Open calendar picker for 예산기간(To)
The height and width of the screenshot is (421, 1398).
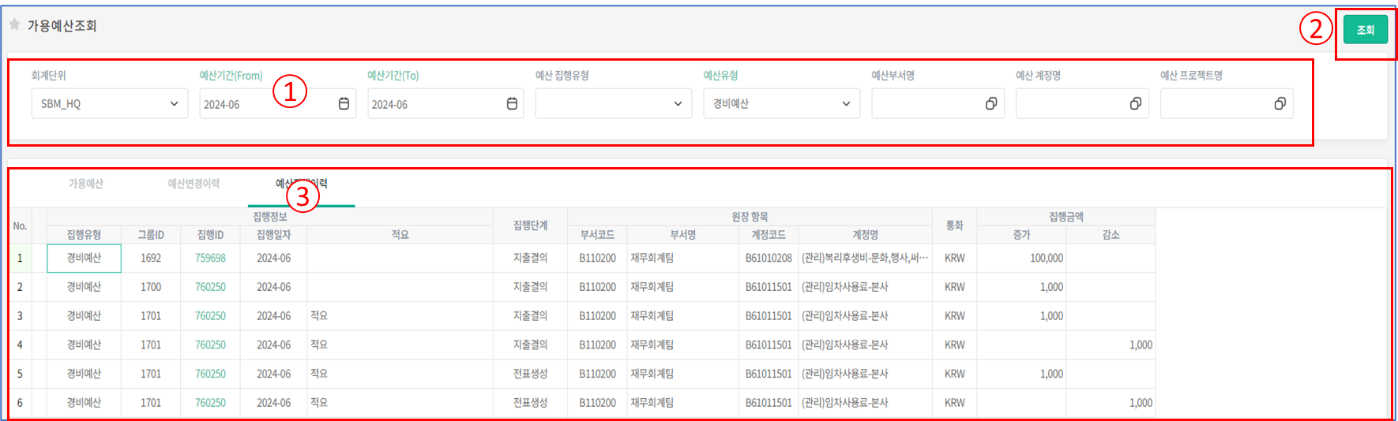512,104
